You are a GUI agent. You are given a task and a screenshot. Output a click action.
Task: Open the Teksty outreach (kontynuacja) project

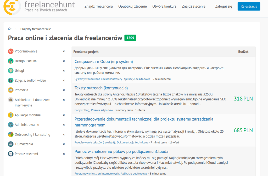point(101,88)
